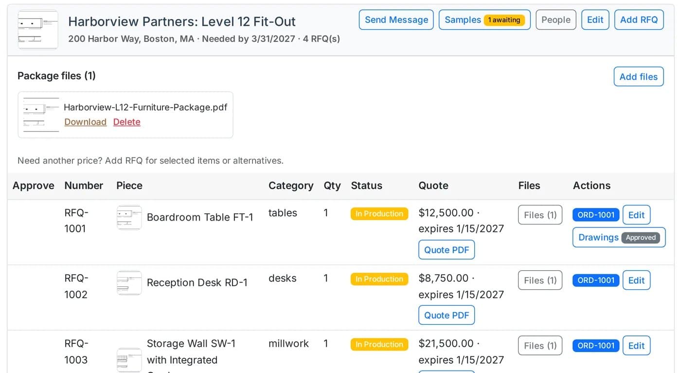This screenshot has height=373, width=681.
Task: Click the millwork category cell
Action: point(288,343)
